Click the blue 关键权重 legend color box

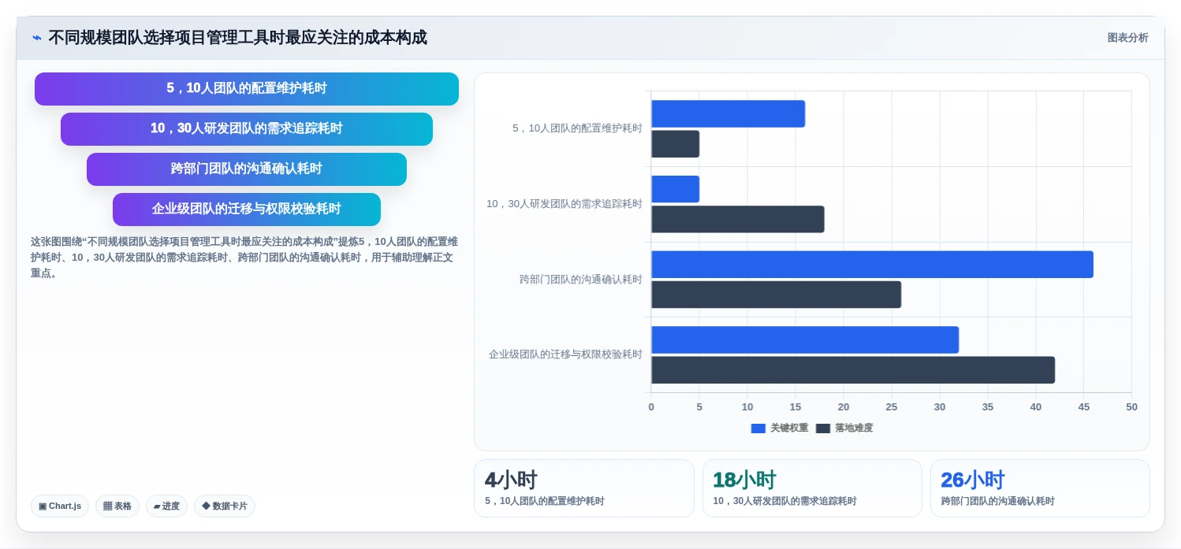(758, 428)
